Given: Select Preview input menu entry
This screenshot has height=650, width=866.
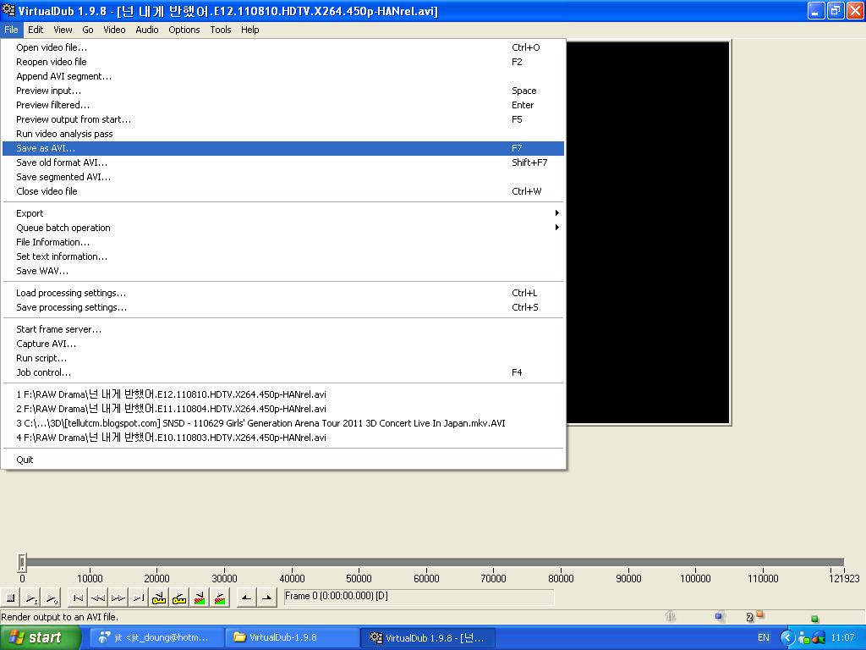Looking at the screenshot, I should [x=283, y=90].
